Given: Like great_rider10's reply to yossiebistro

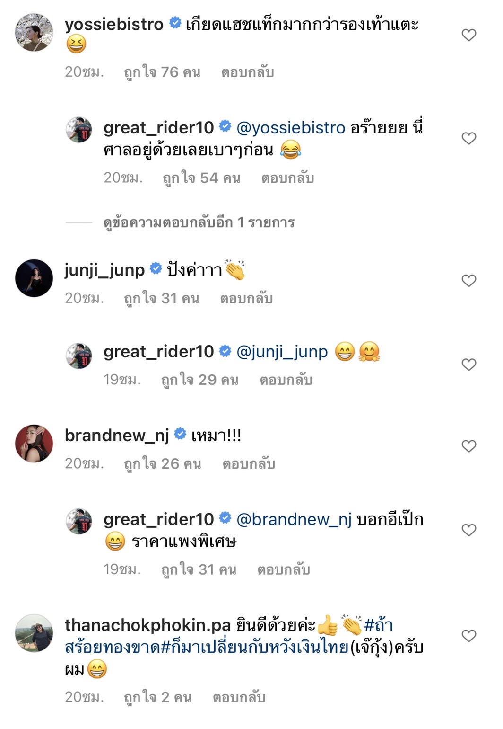Looking at the screenshot, I should [x=468, y=138].
